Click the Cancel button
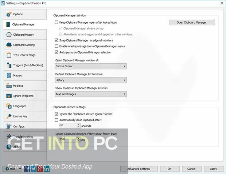Image resolution: width=226 pixels, height=174 pixels. [x=191, y=169]
